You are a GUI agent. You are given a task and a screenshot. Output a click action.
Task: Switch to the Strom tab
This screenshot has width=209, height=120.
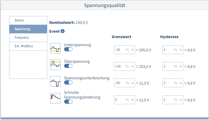click(x=28, y=20)
